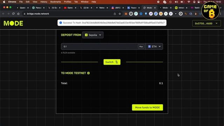The image size is (224, 126).
Task: Click the site lock icon in address bar
Action: [x=24, y=14]
